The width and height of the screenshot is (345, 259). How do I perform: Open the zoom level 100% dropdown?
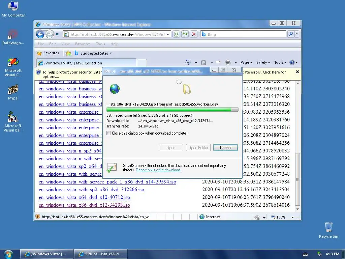click(x=292, y=217)
